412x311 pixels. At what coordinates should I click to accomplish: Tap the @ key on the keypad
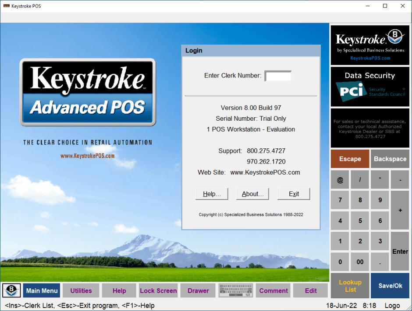[340, 180]
